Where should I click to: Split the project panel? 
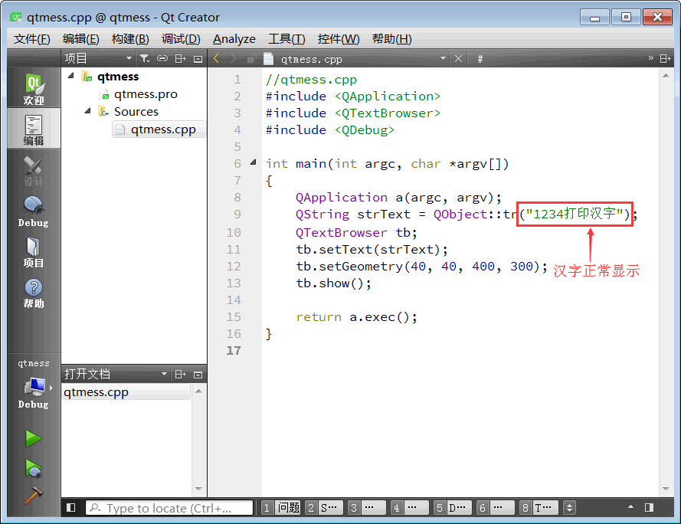[180, 58]
